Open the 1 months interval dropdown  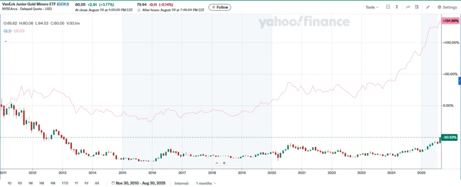206,183
